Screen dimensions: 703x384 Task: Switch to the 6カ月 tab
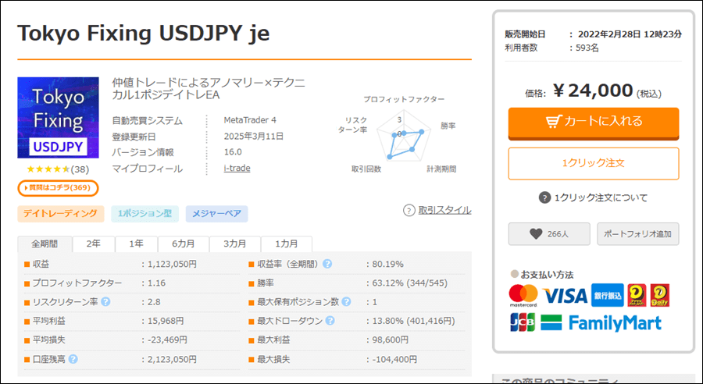click(184, 244)
